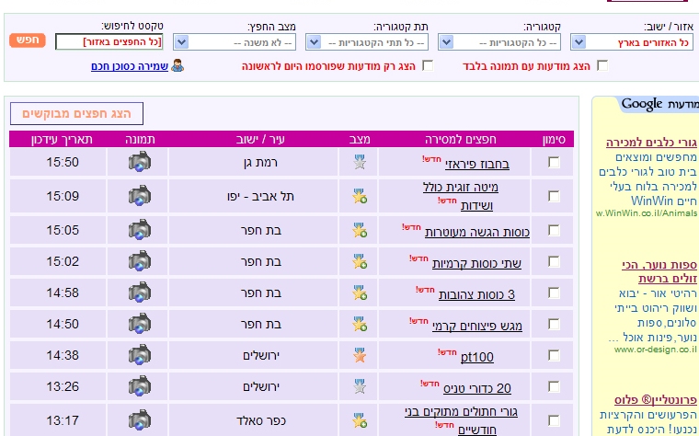The width and height of the screenshot is (699, 436).
Task: Enable 'הצג מודעות עם תמונה בלבד' checkbox
Action: coord(602,65)
